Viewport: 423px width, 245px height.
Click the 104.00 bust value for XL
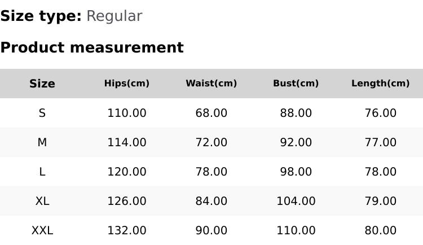[x=296, y=201]
